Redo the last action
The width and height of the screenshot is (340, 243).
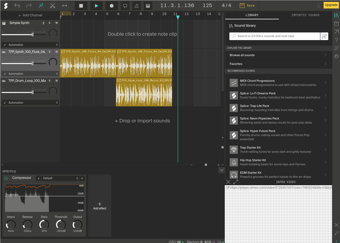29,5
